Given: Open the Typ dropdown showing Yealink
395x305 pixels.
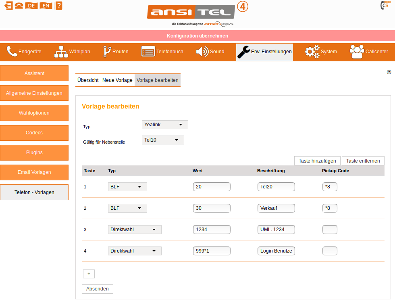Looking at the screenshot, I should pos(165,125).
